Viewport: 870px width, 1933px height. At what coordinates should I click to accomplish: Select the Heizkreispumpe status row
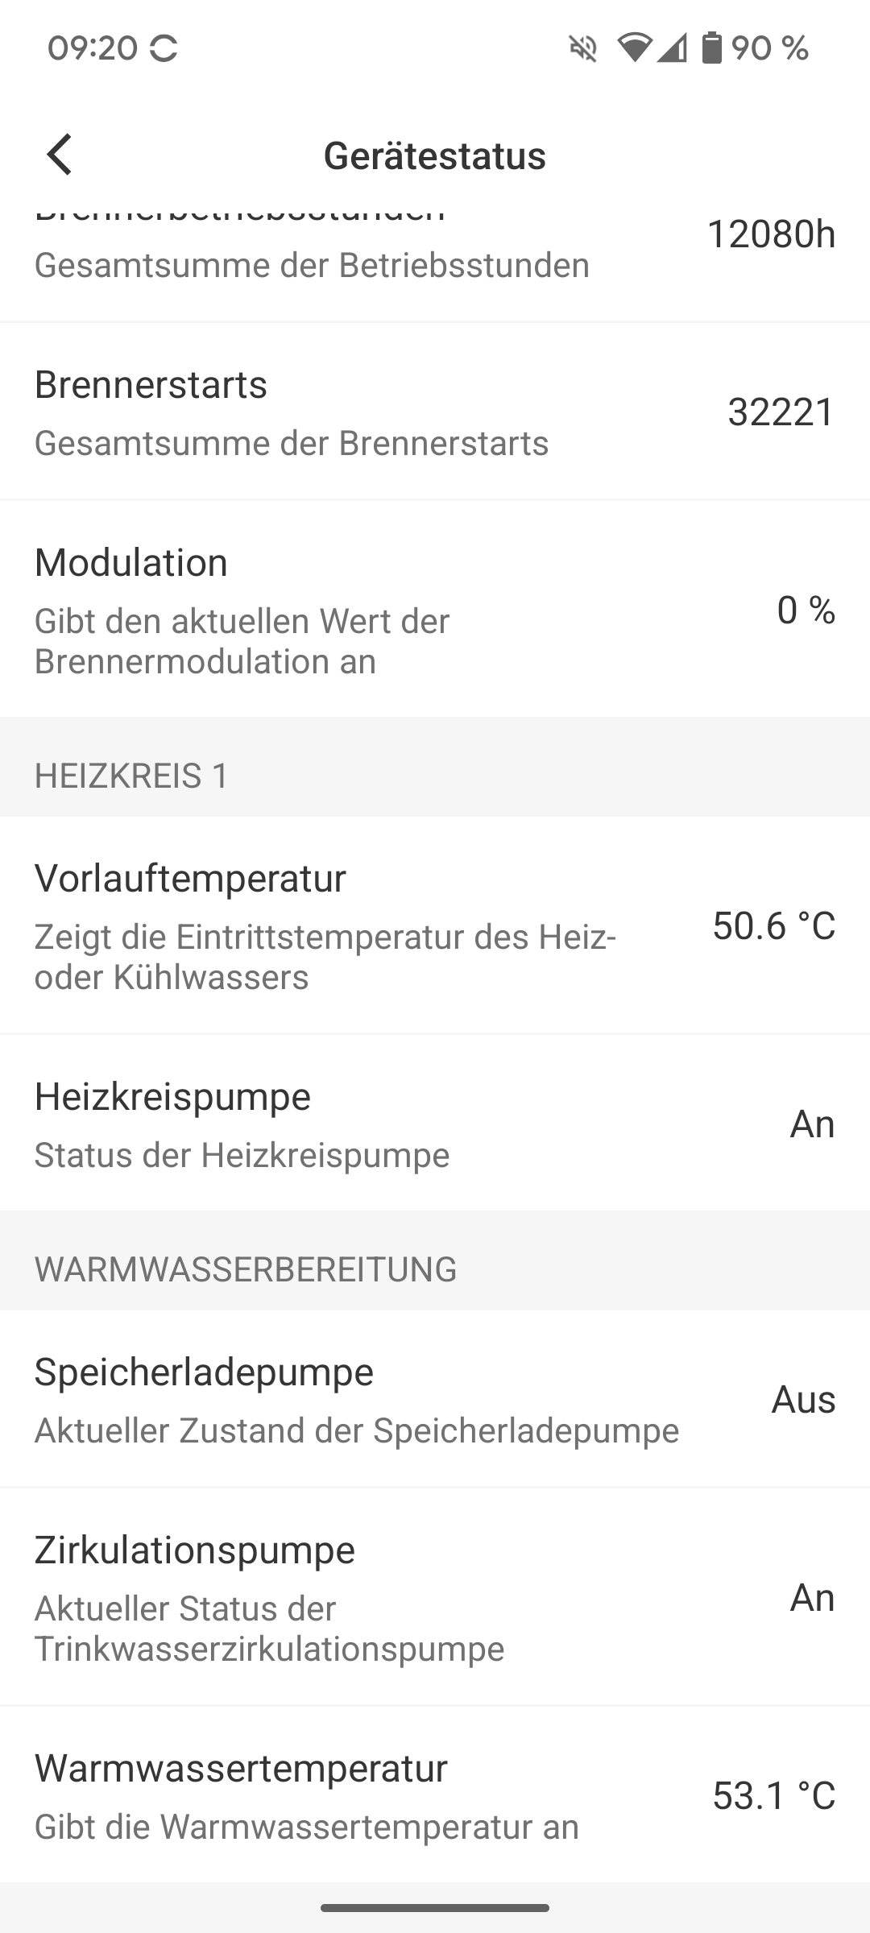tap(435, 1124)
